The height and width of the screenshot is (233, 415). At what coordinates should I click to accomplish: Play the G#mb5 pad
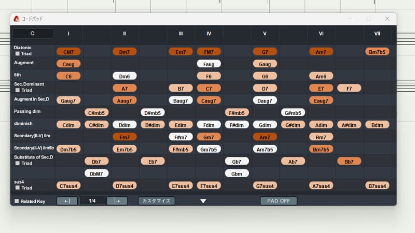[293, 112]
